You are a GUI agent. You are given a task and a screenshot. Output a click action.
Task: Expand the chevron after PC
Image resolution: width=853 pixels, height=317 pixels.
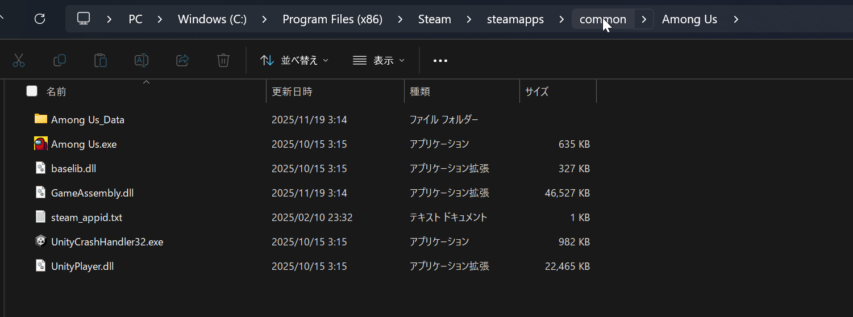(160, 19)
